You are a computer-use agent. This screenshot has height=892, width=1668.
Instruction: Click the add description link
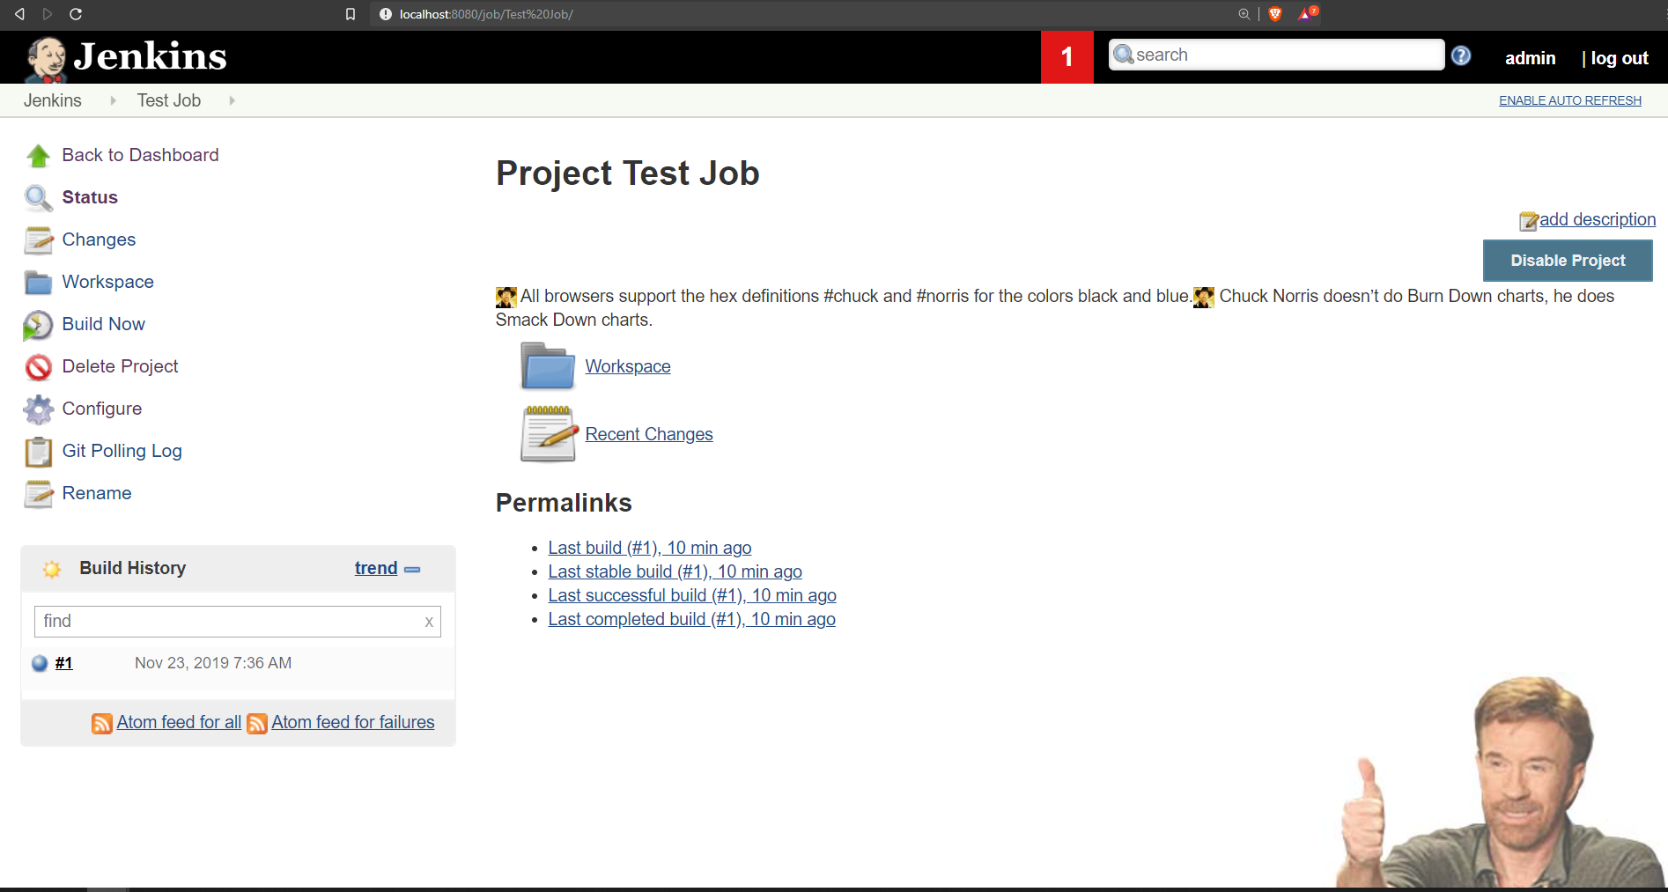(1598, 219)
